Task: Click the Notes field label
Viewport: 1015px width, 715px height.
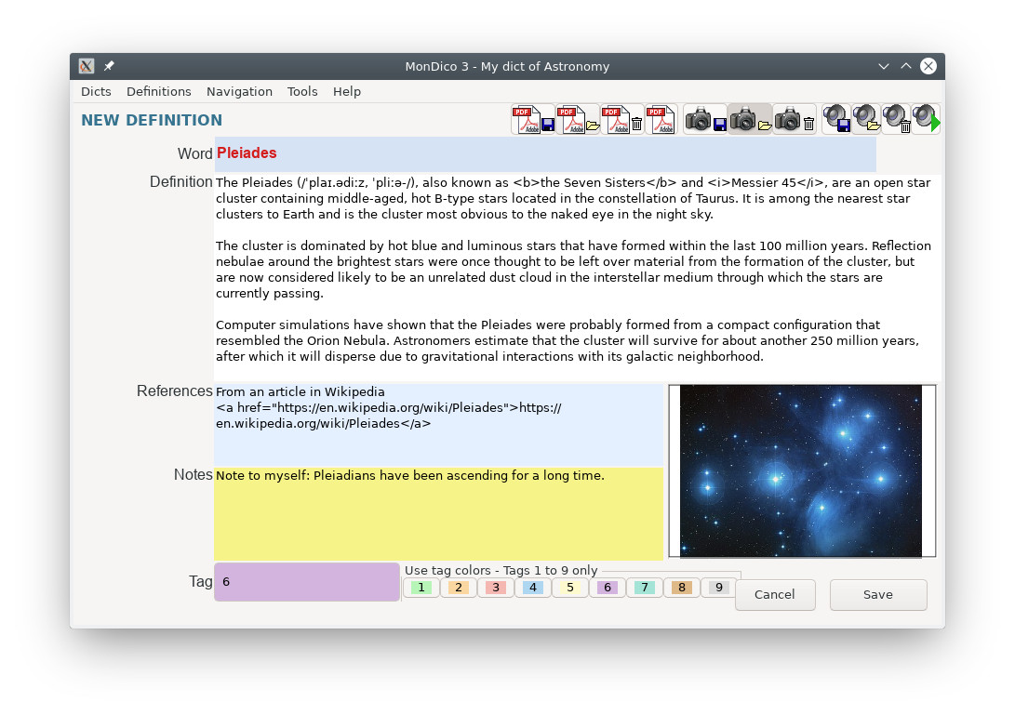Action: point(193,474)
